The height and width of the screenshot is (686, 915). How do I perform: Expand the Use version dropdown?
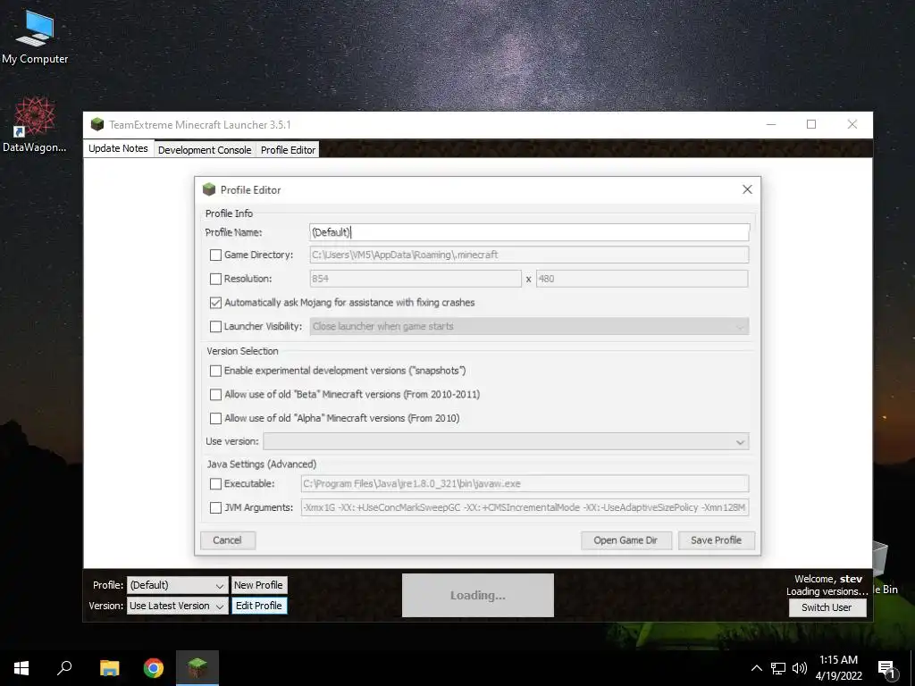(506, 441)
